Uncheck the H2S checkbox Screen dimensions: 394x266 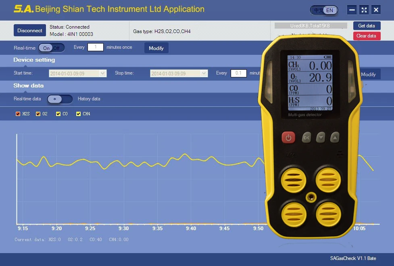click(18, 114)
